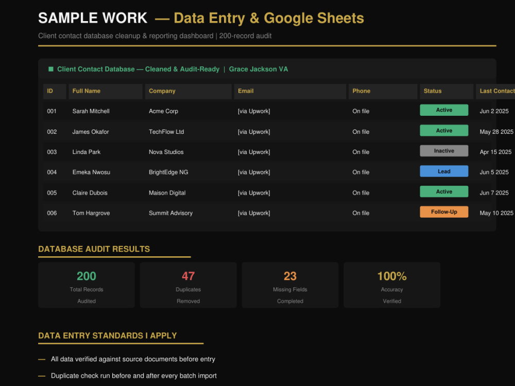Click the Grace Jackson VA label
The width and height of the screenshot is (515, 386).
[258, 69]
